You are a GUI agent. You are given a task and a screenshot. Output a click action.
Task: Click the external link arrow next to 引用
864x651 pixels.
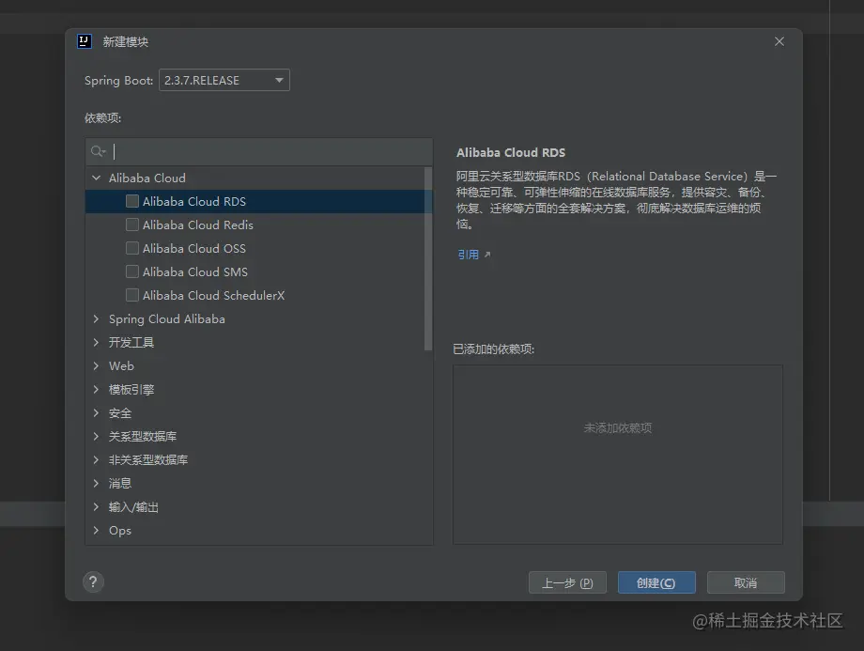pos(487,255)
